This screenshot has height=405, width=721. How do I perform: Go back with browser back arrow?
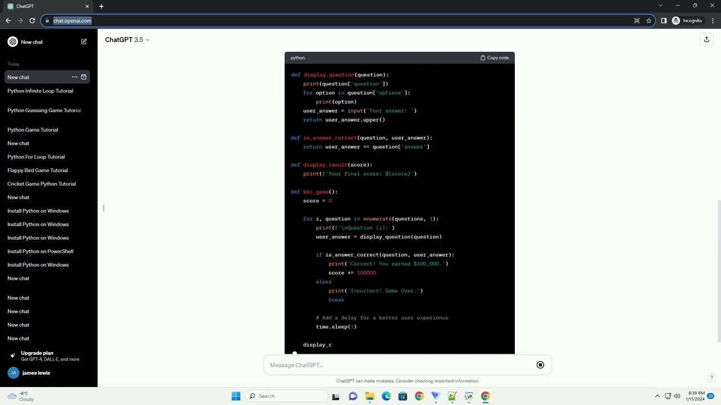8,21
